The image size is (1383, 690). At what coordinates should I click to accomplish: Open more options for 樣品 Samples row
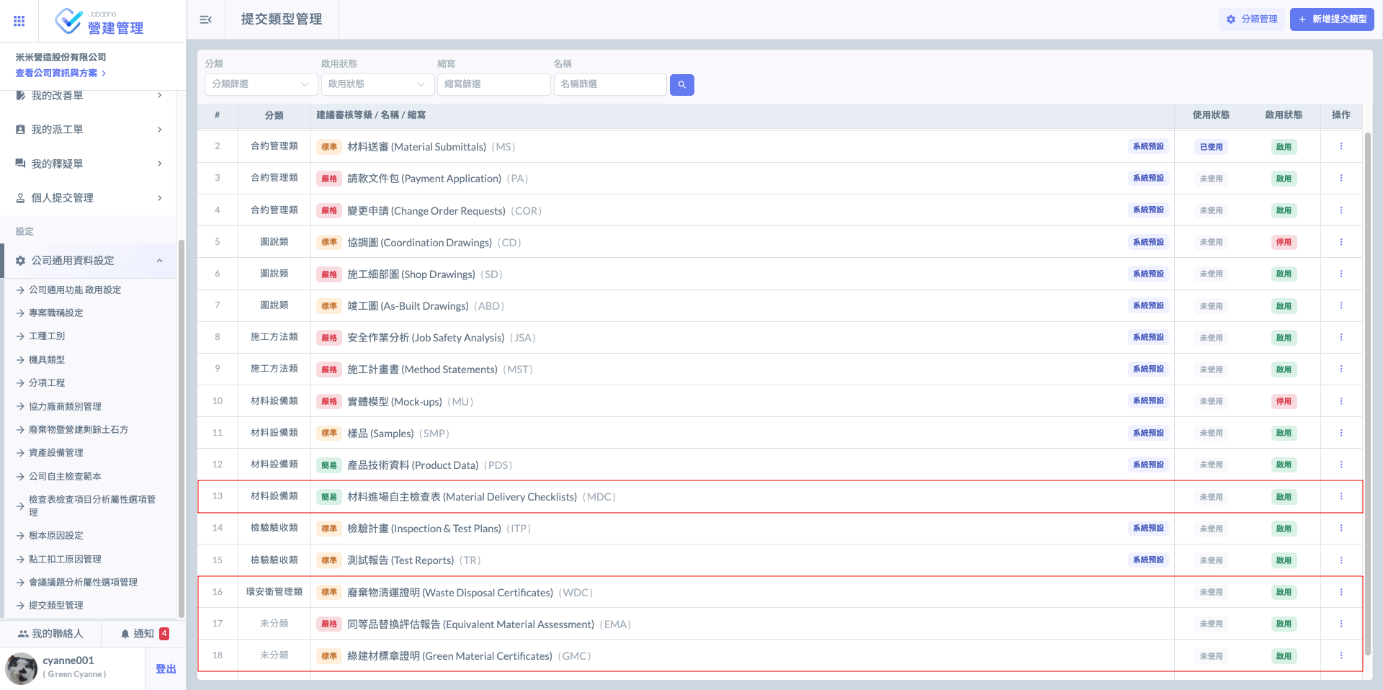(1341, 433)
